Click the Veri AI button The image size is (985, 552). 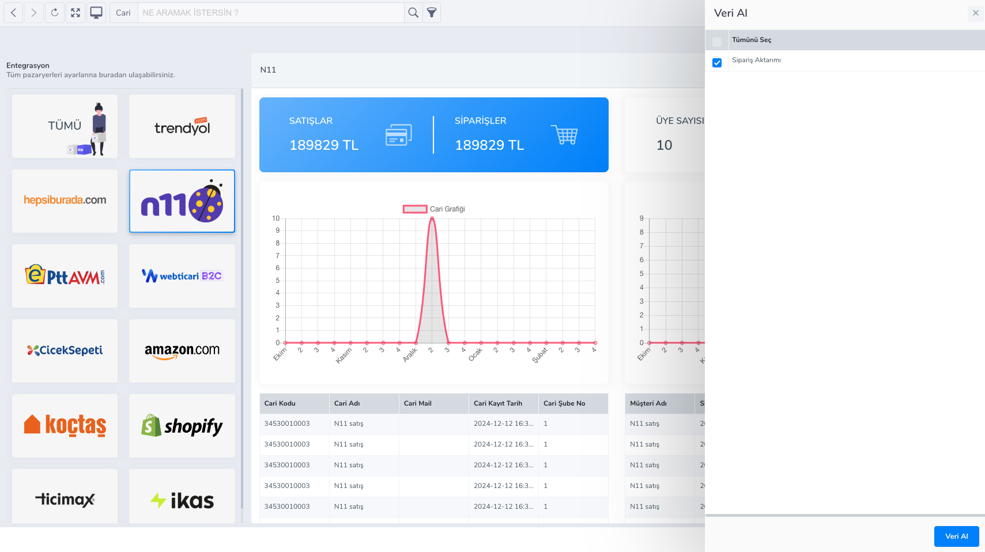(x=956, y=536)
